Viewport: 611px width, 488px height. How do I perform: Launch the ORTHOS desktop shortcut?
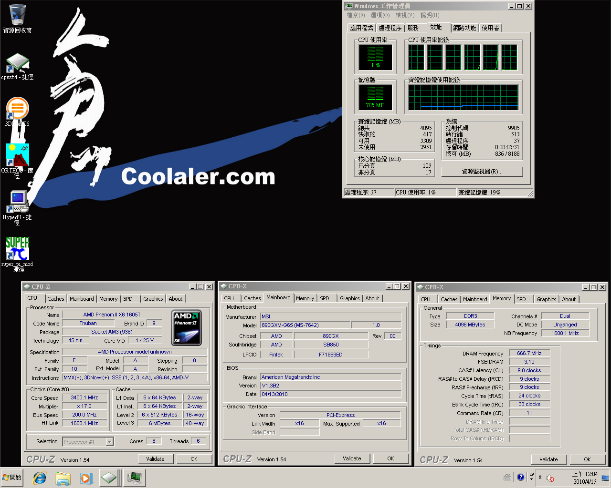coord(17,161)
